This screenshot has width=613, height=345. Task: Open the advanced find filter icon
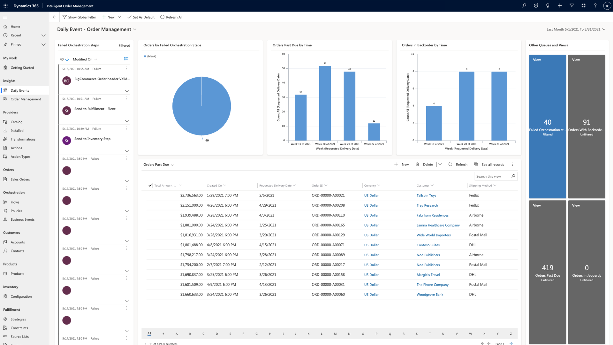pos(571,6)
